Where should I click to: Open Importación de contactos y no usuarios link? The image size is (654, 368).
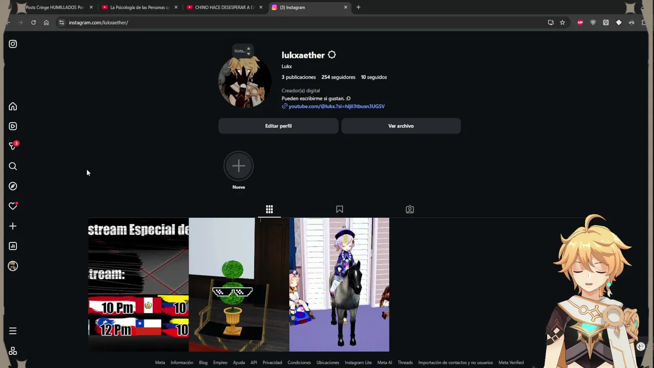[456, 362]
